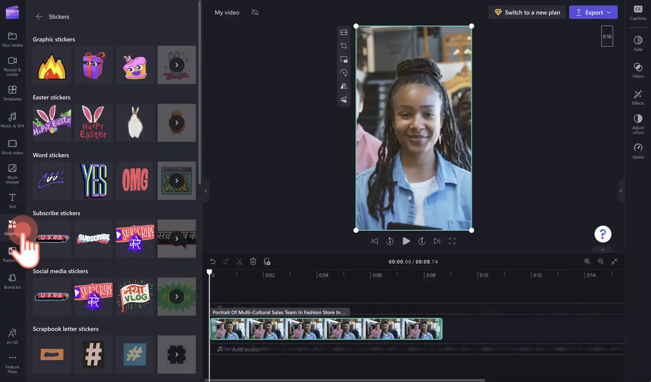Open the Stock video sidebar tab
This screenshot has height=382, width=651.
coord(12,147)
